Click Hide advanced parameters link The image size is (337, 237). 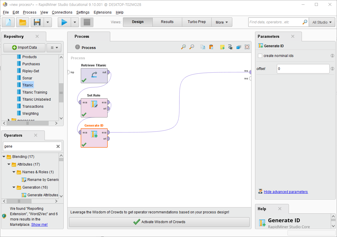click(x=286, y=192)
